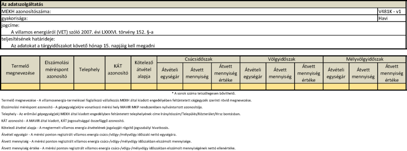Click the footnote explaining 'KÁT azonosító'
This screenshot has width=407, height=151.
coord(63,121)
